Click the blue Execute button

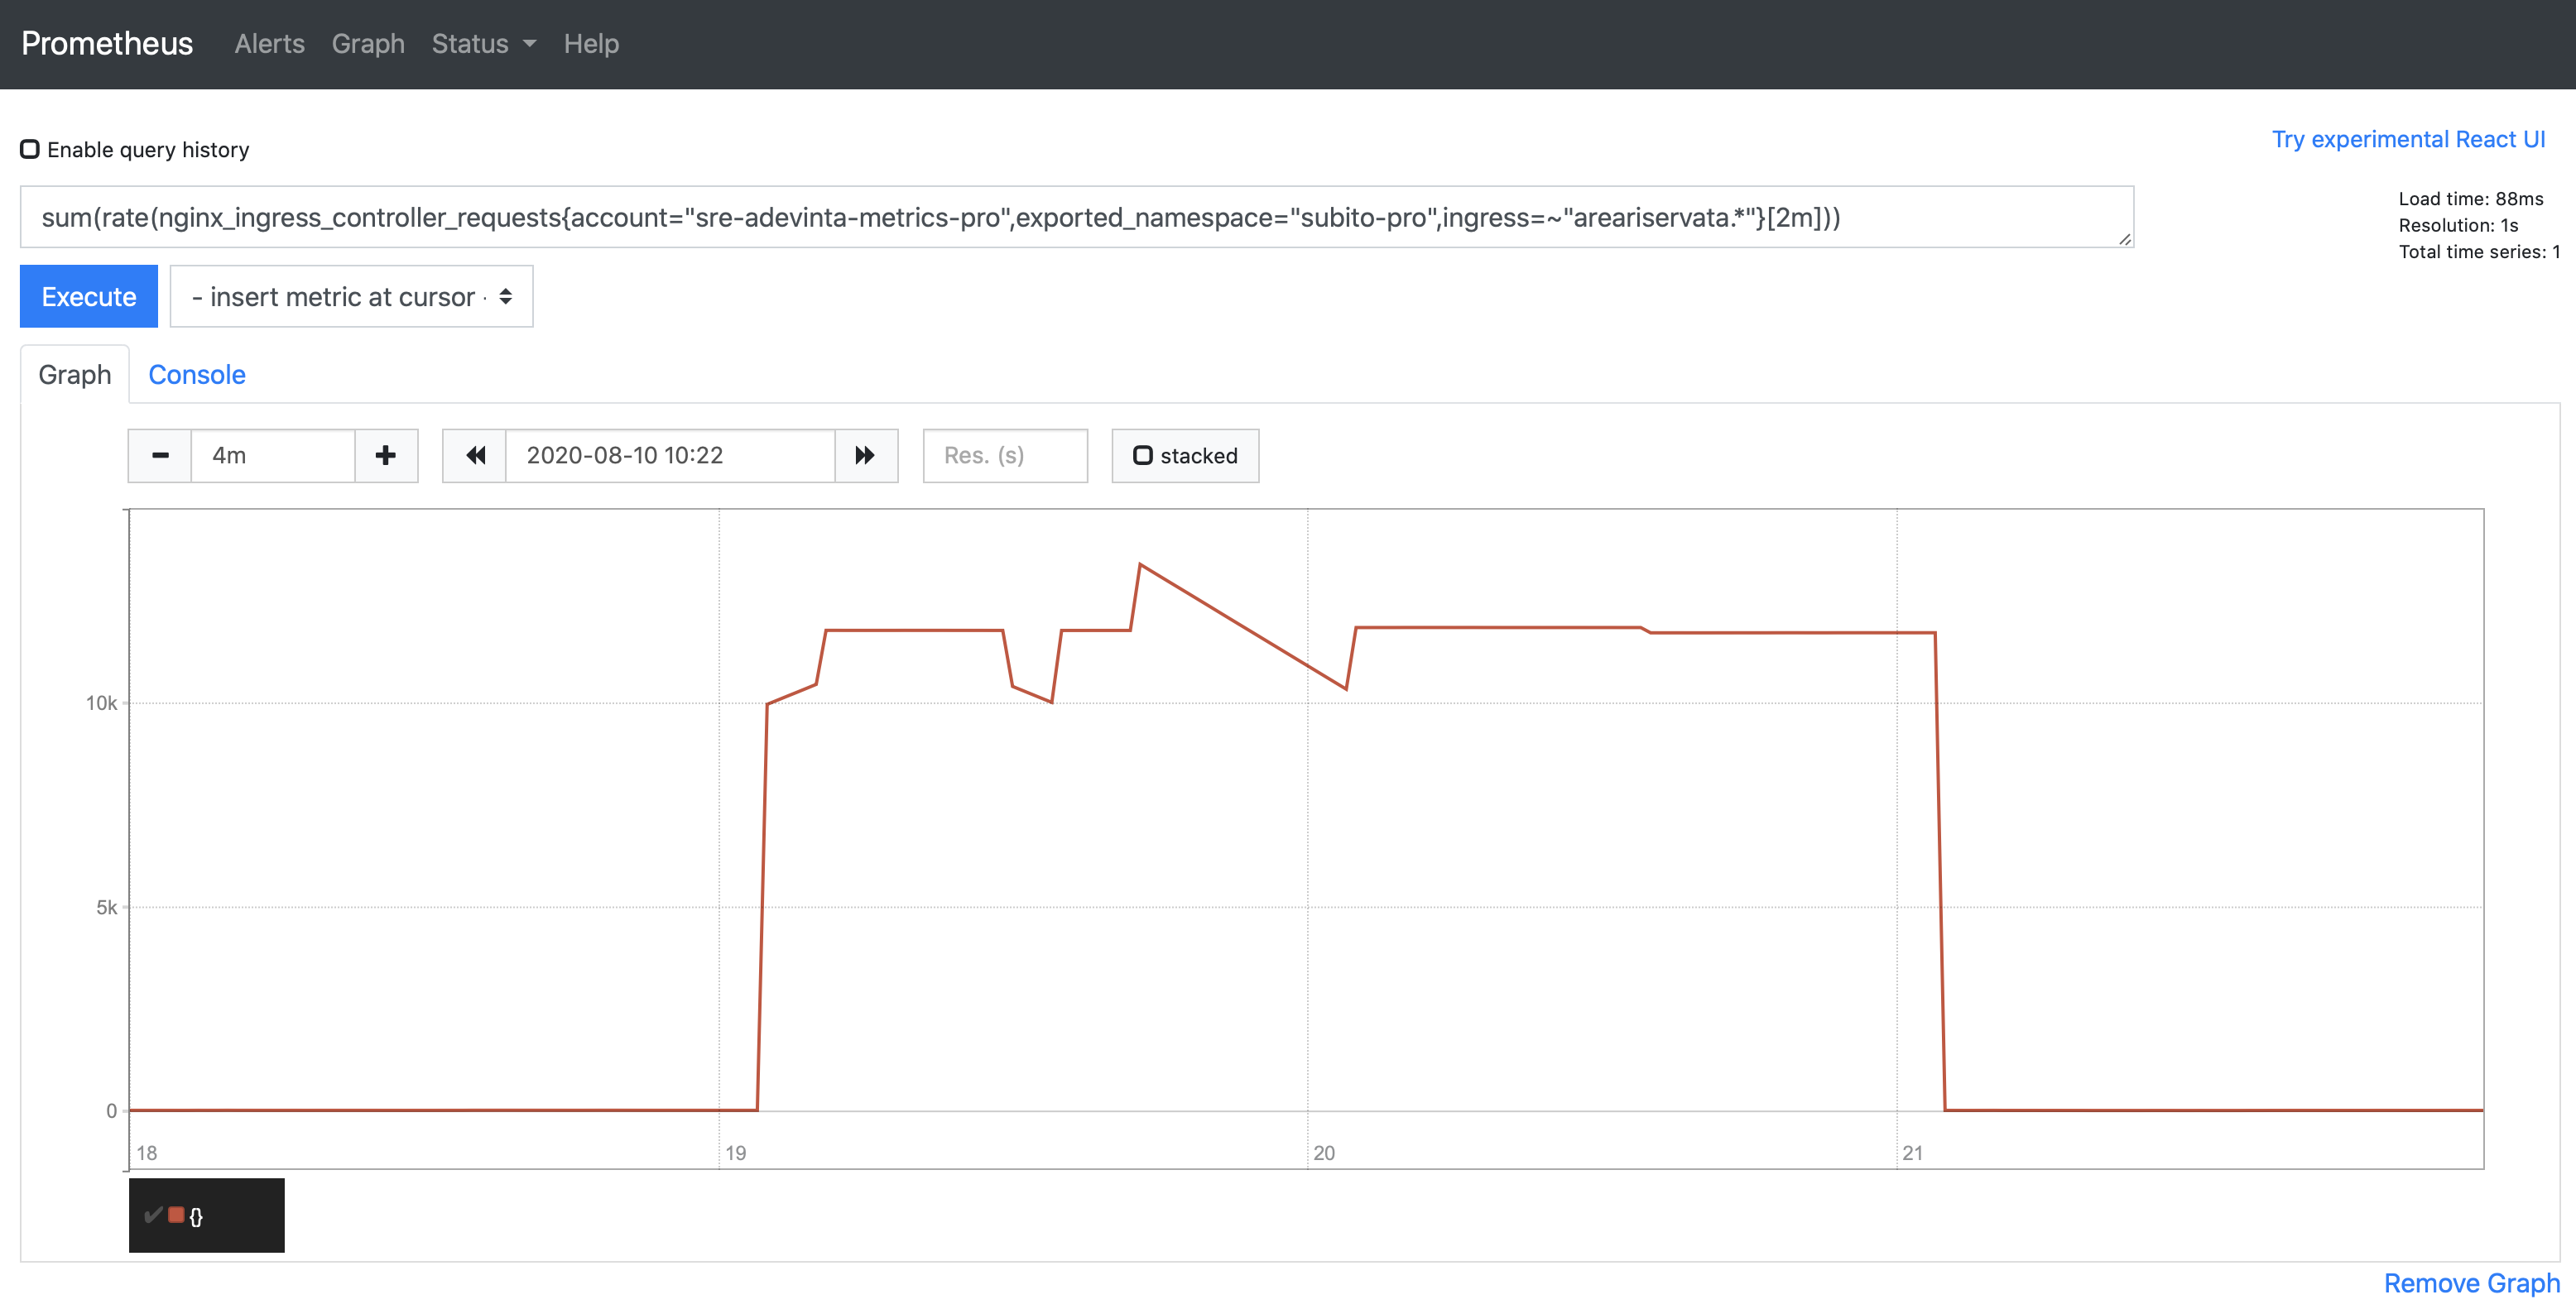[89, 297]
